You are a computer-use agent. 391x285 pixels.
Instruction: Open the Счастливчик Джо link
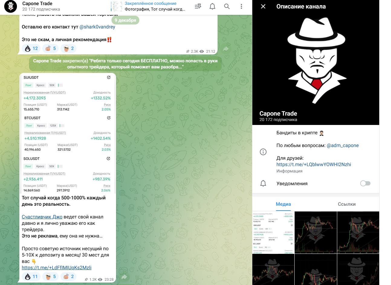coord(42,217)
